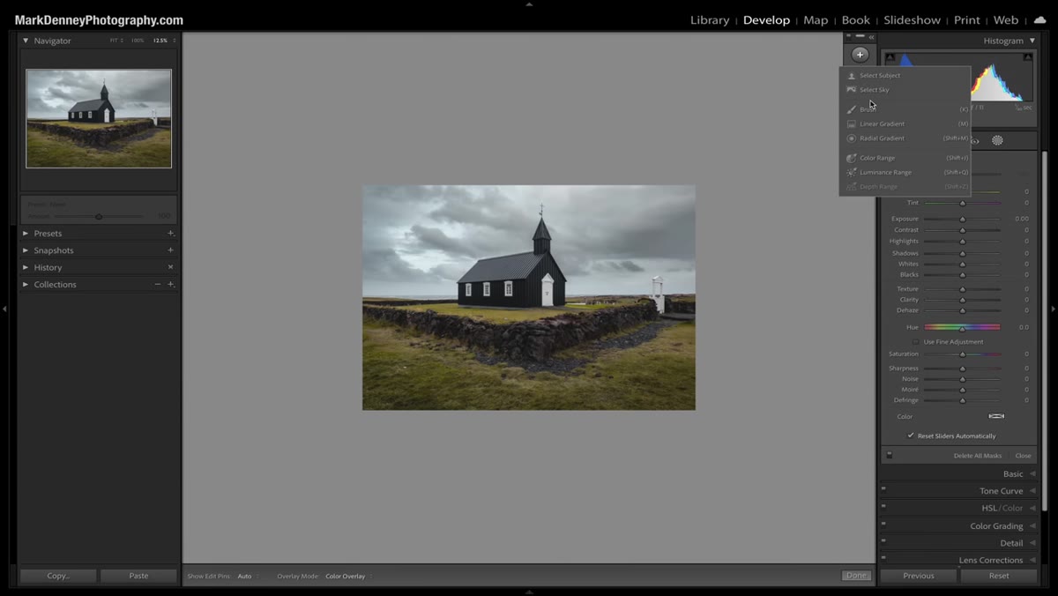
Task: Open the Book module
Action: (856, 20)
